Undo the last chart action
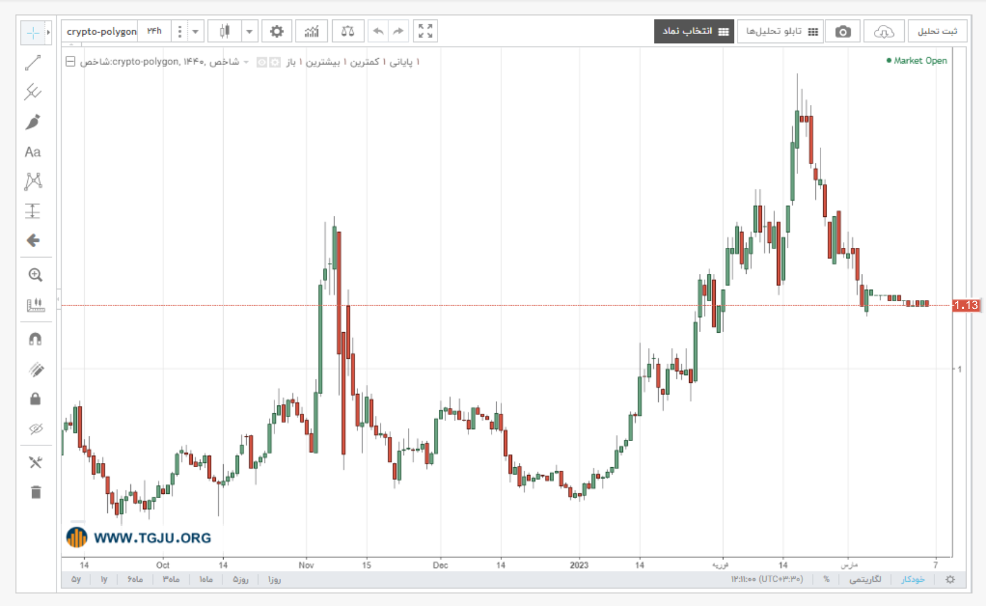This screenshot has width=986, height=606. point(378,32)
